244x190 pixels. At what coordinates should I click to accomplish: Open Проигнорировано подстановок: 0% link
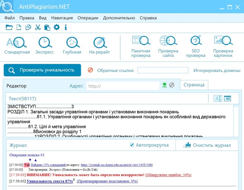107,181
